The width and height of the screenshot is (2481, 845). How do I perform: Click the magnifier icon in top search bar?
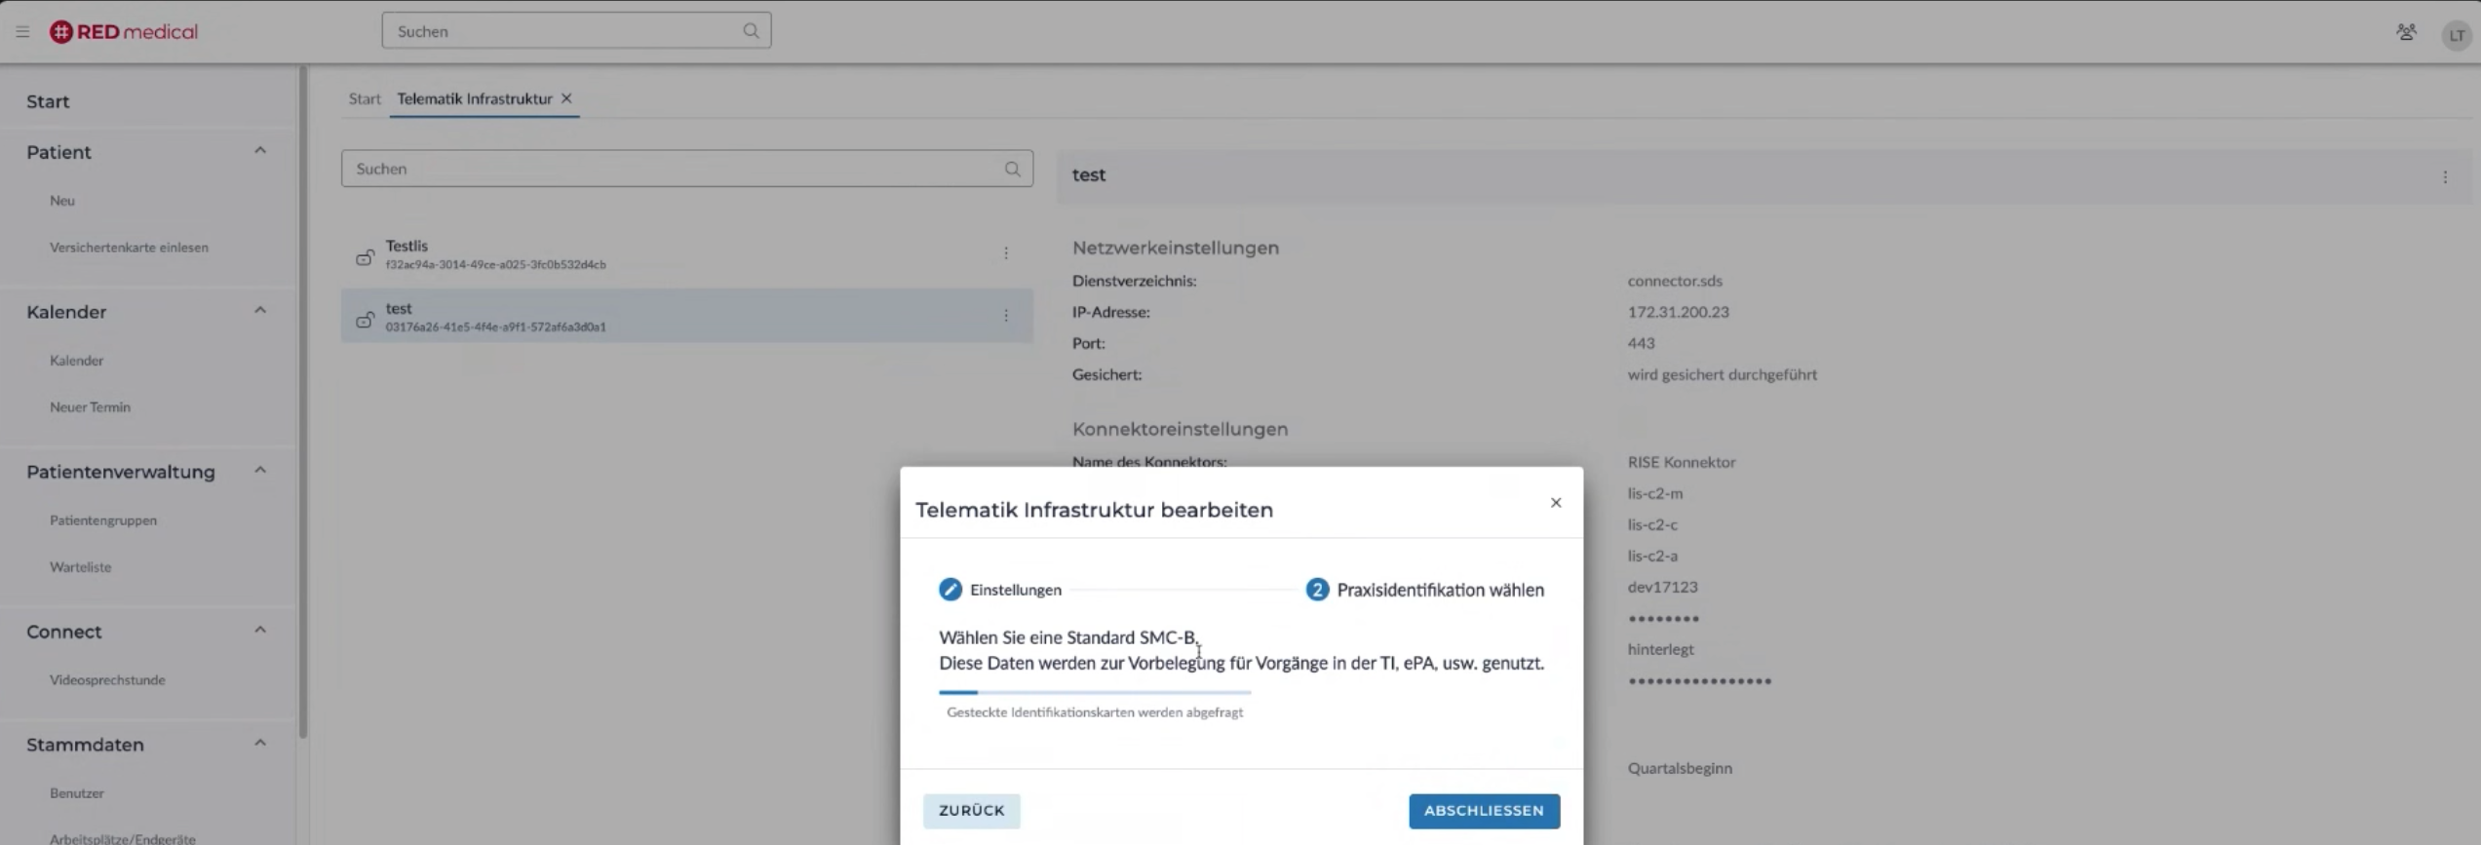click(x=750, y=31)
